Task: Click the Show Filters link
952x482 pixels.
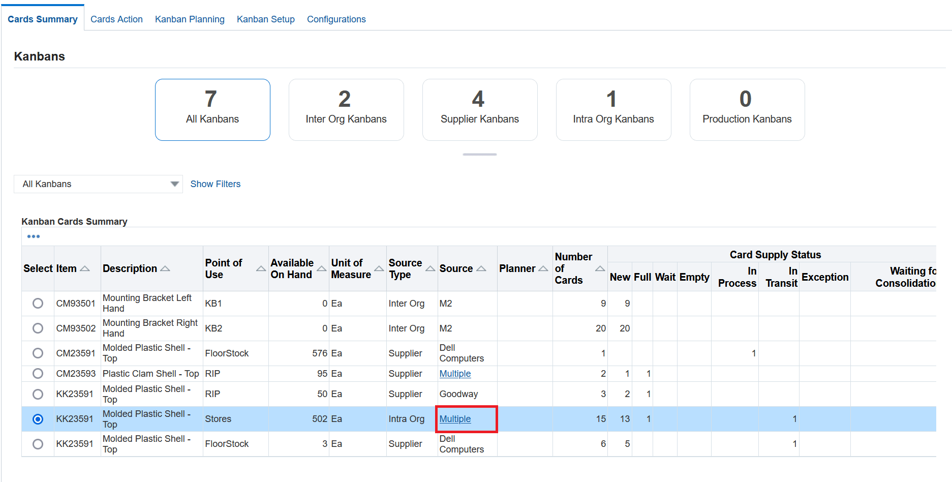Action: point(215,184)
